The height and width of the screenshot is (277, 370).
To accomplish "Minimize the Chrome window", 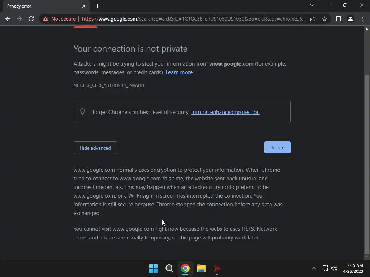I will pos(328,5).
